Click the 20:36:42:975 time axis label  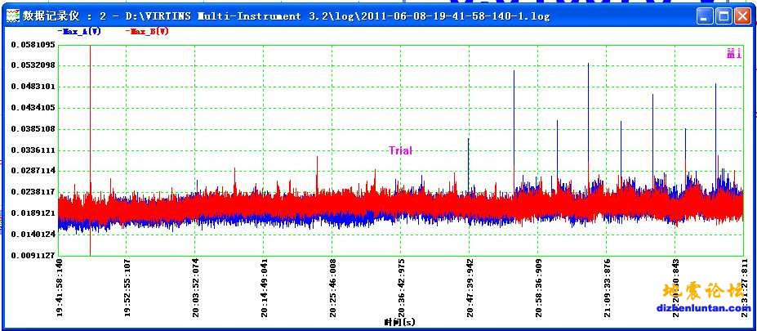point(401,289)
